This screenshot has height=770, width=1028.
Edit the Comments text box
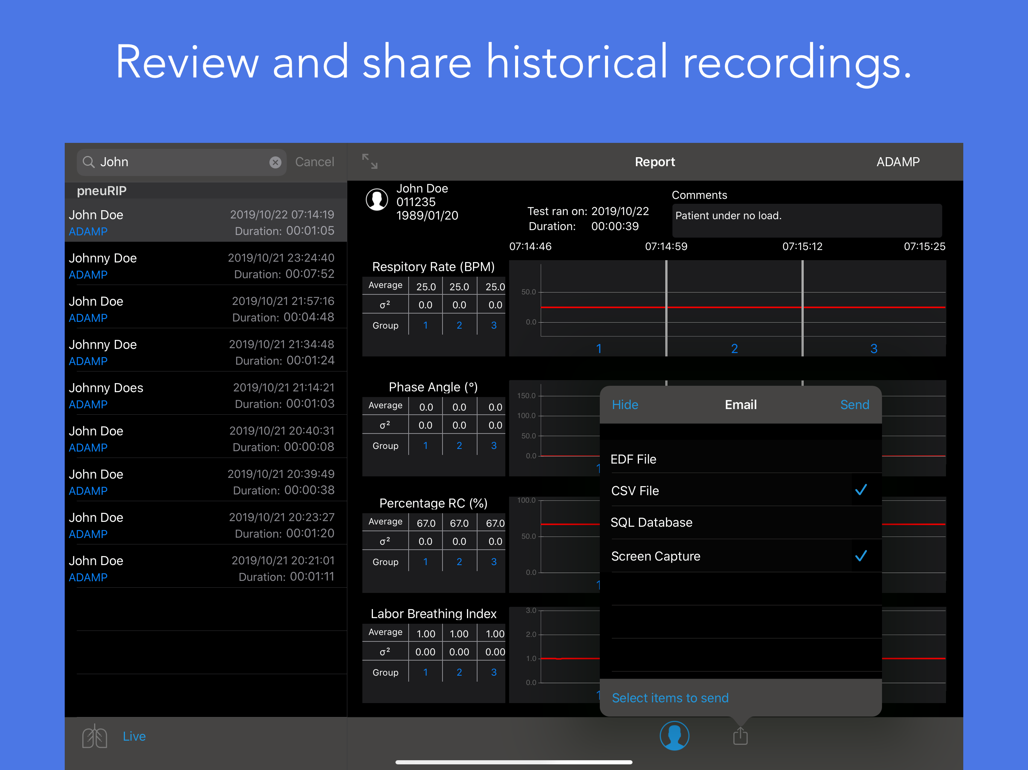pyautogui.click(x=806, y=220)
